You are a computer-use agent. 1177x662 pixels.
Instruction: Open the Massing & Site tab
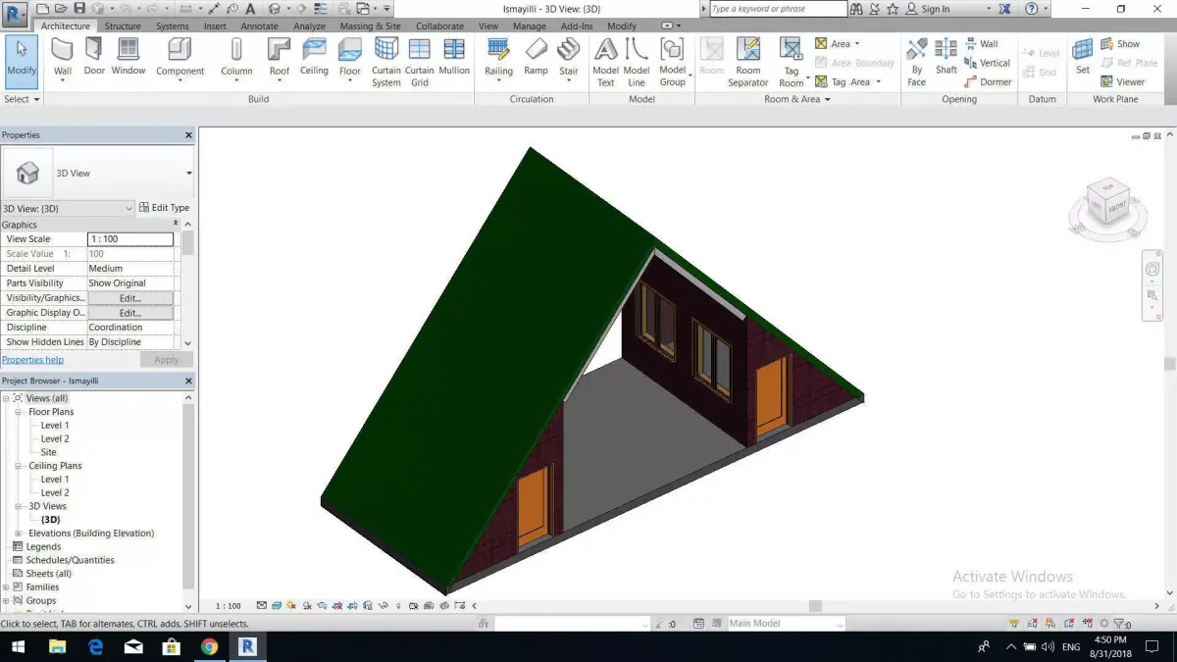click(x=370, y=26)
